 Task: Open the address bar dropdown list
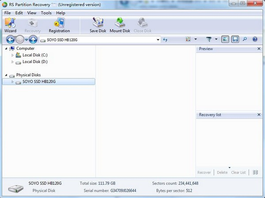[x=158, y=40]
